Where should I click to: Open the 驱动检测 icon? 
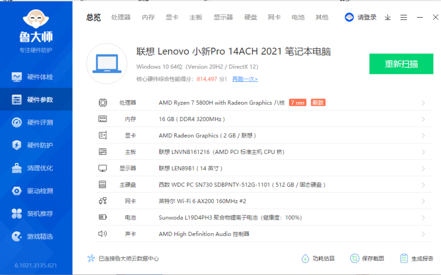(17, 191)
